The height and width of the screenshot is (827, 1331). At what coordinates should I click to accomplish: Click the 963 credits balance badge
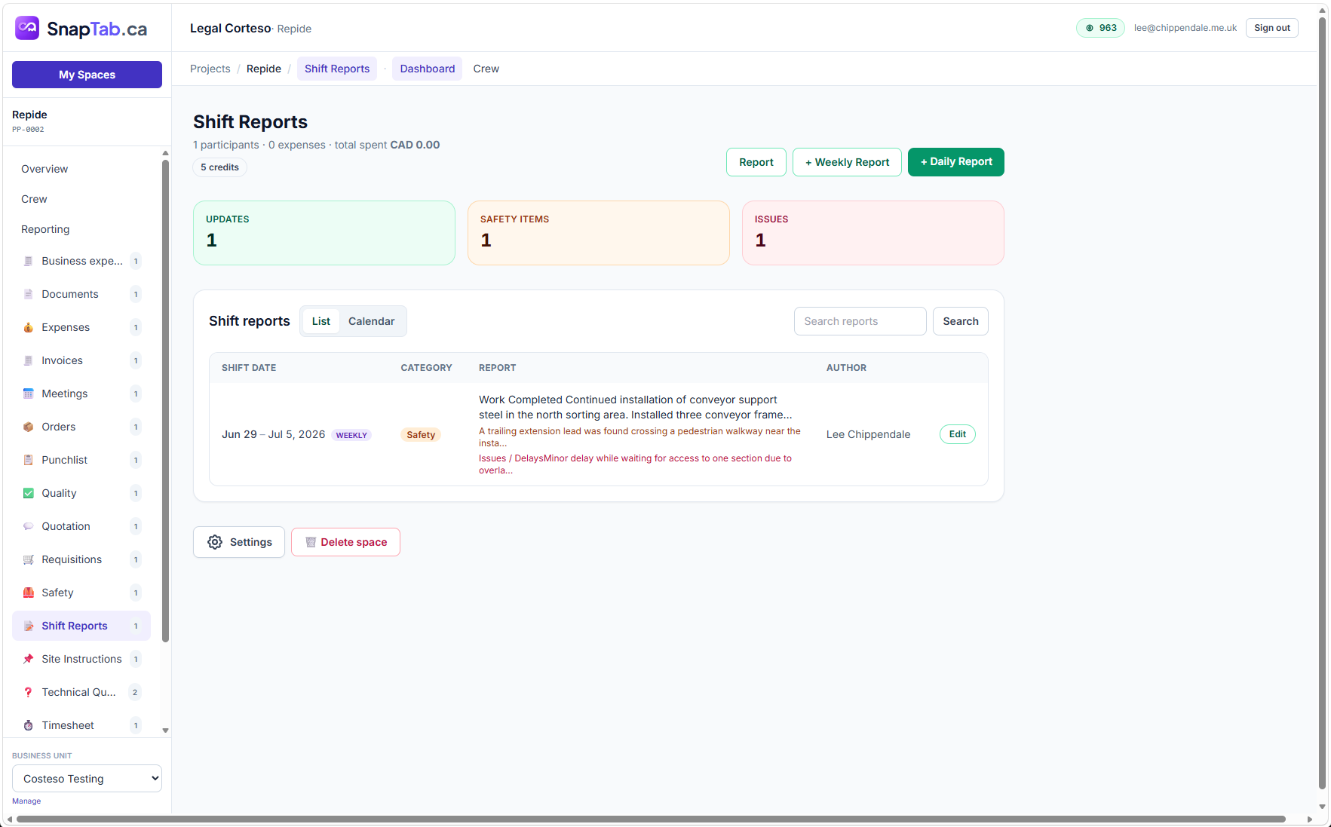tap(1101, 28)
